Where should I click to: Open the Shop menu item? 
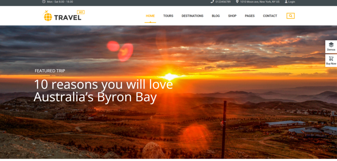232,16
